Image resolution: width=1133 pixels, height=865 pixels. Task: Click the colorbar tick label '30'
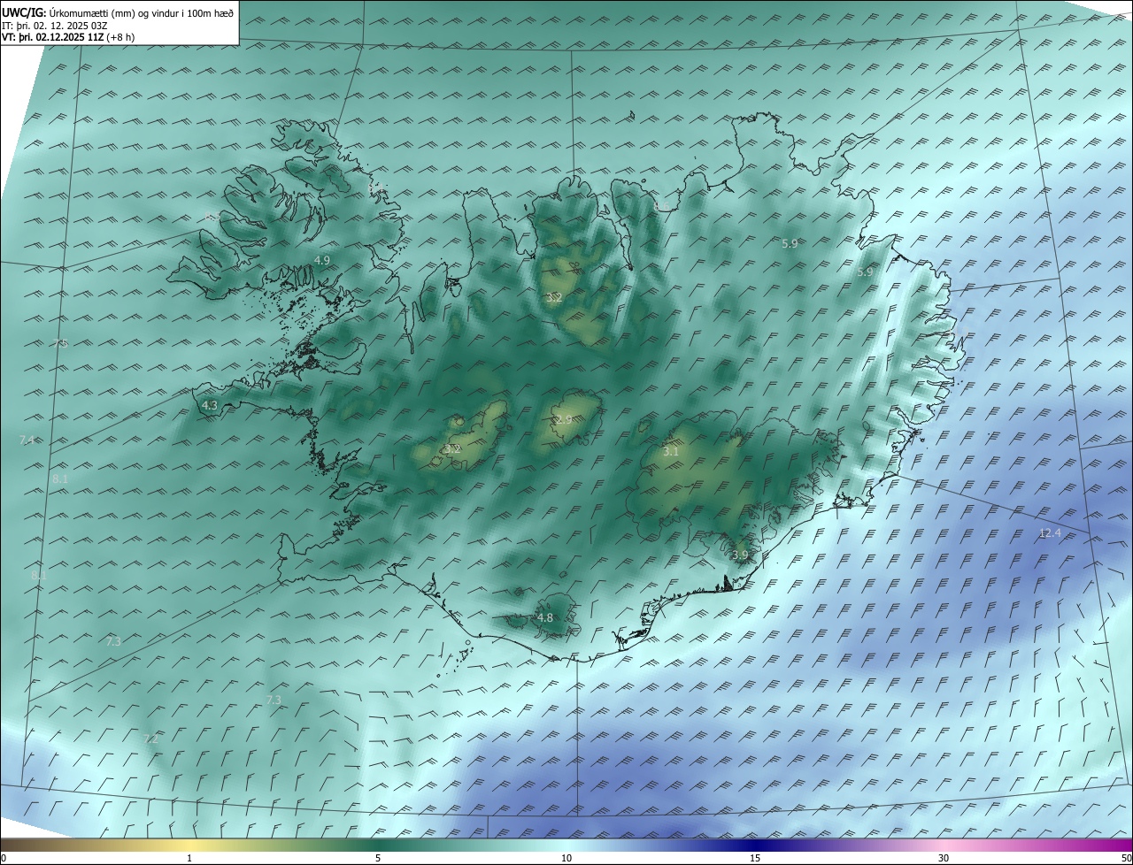tap(944, 858)
